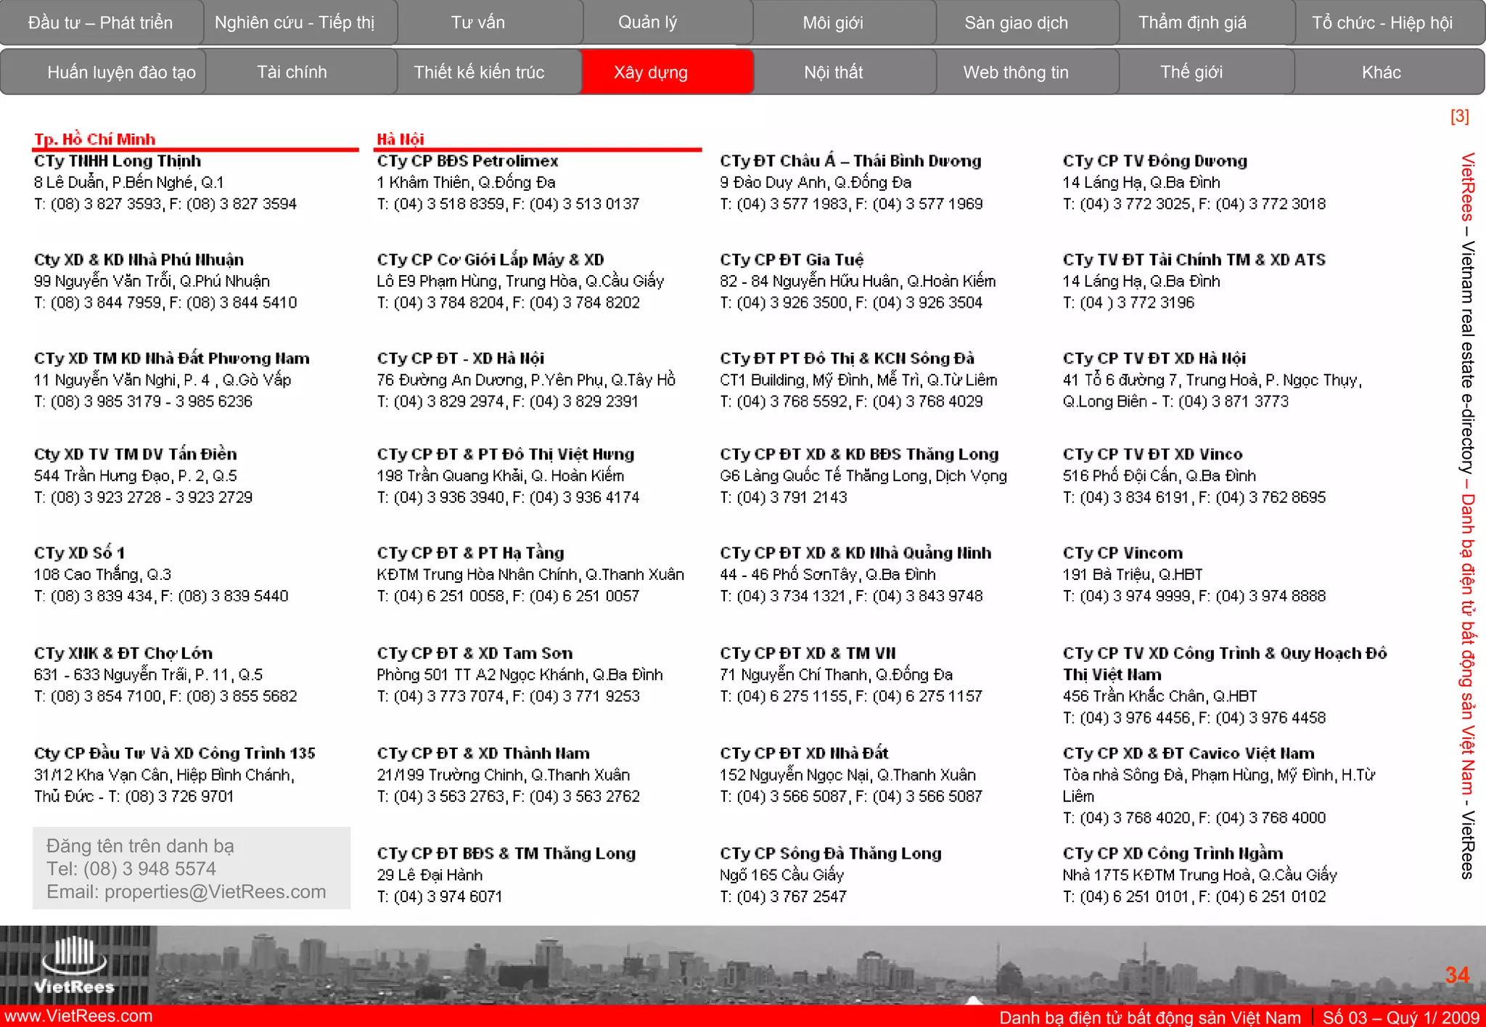This screenshot has height=1027, width=1486.
Task: Select CTy CP ĐT & XD Thành Nam
Action: click(483, 753)
